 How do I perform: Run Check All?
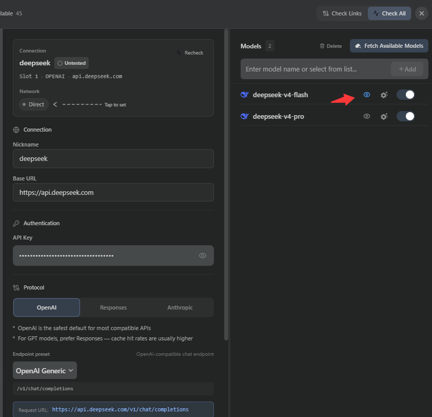point(389,13)
